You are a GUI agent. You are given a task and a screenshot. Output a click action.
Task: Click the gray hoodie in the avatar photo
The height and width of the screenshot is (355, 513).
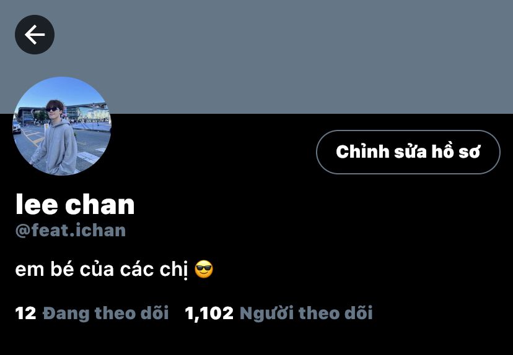pos(56,147)
